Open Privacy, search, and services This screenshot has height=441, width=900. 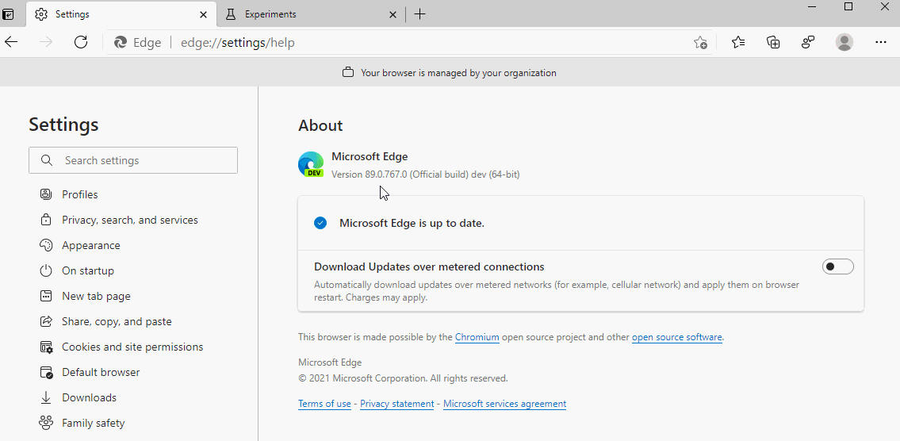tap(130, 220)
